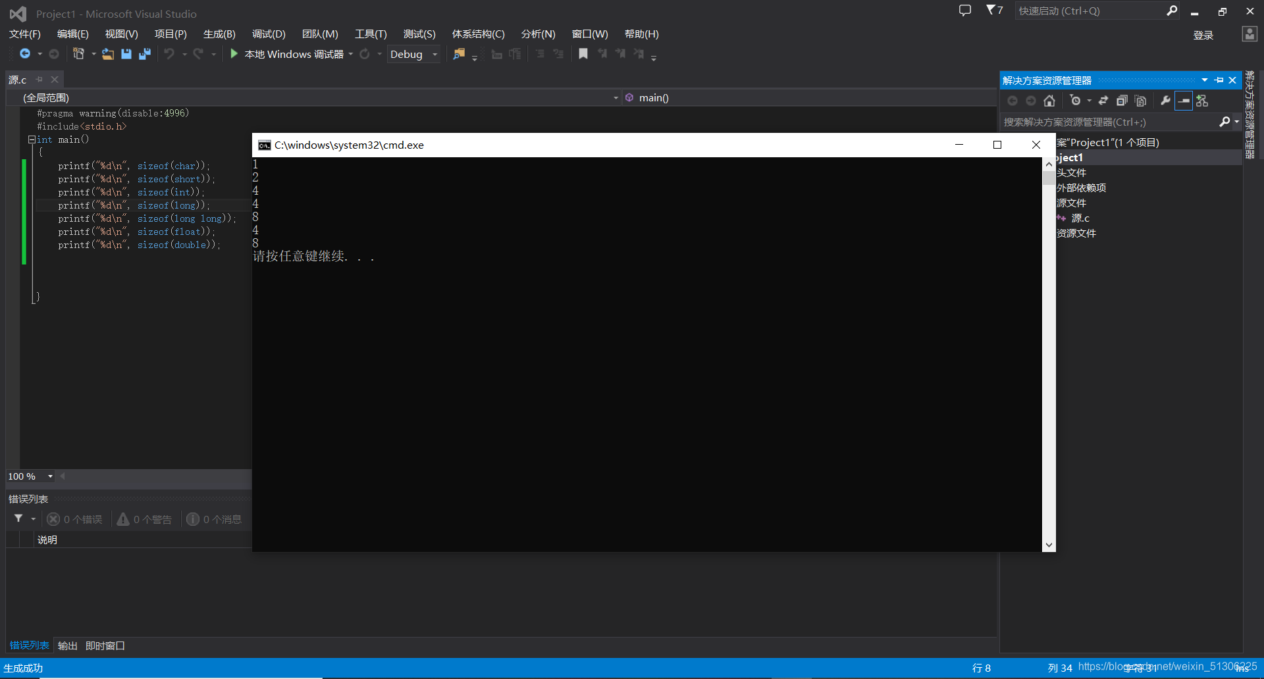Open the 分析(N) menu
1264x679 pixels.
(539, 34)
